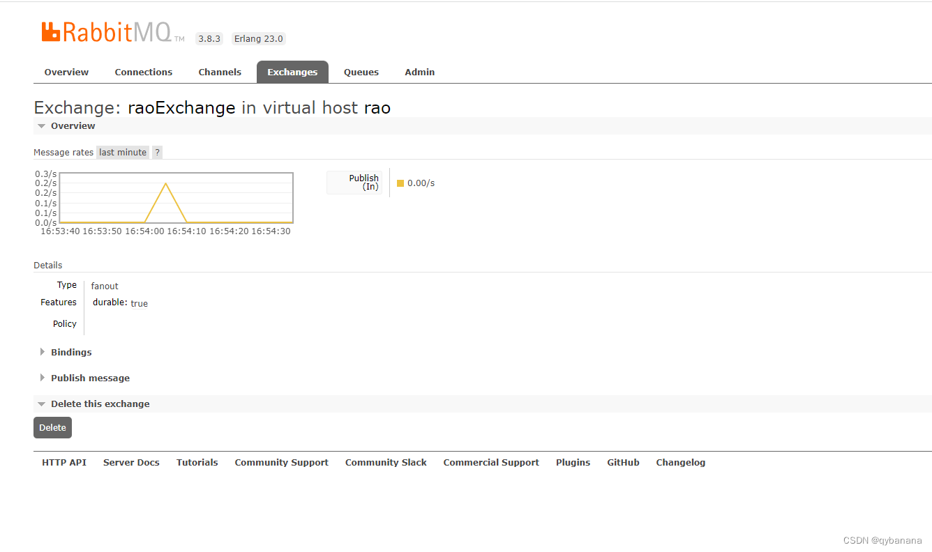Viewport: 932px width, 552px height.
Task: Click the Erlang 23.0 badge
Action: [x=258, y=38]
